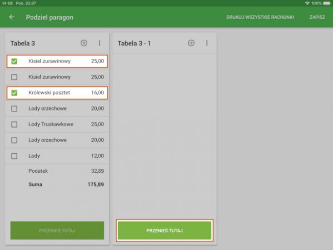Click the Wi-Fi status icon

(x=308, y=3)
